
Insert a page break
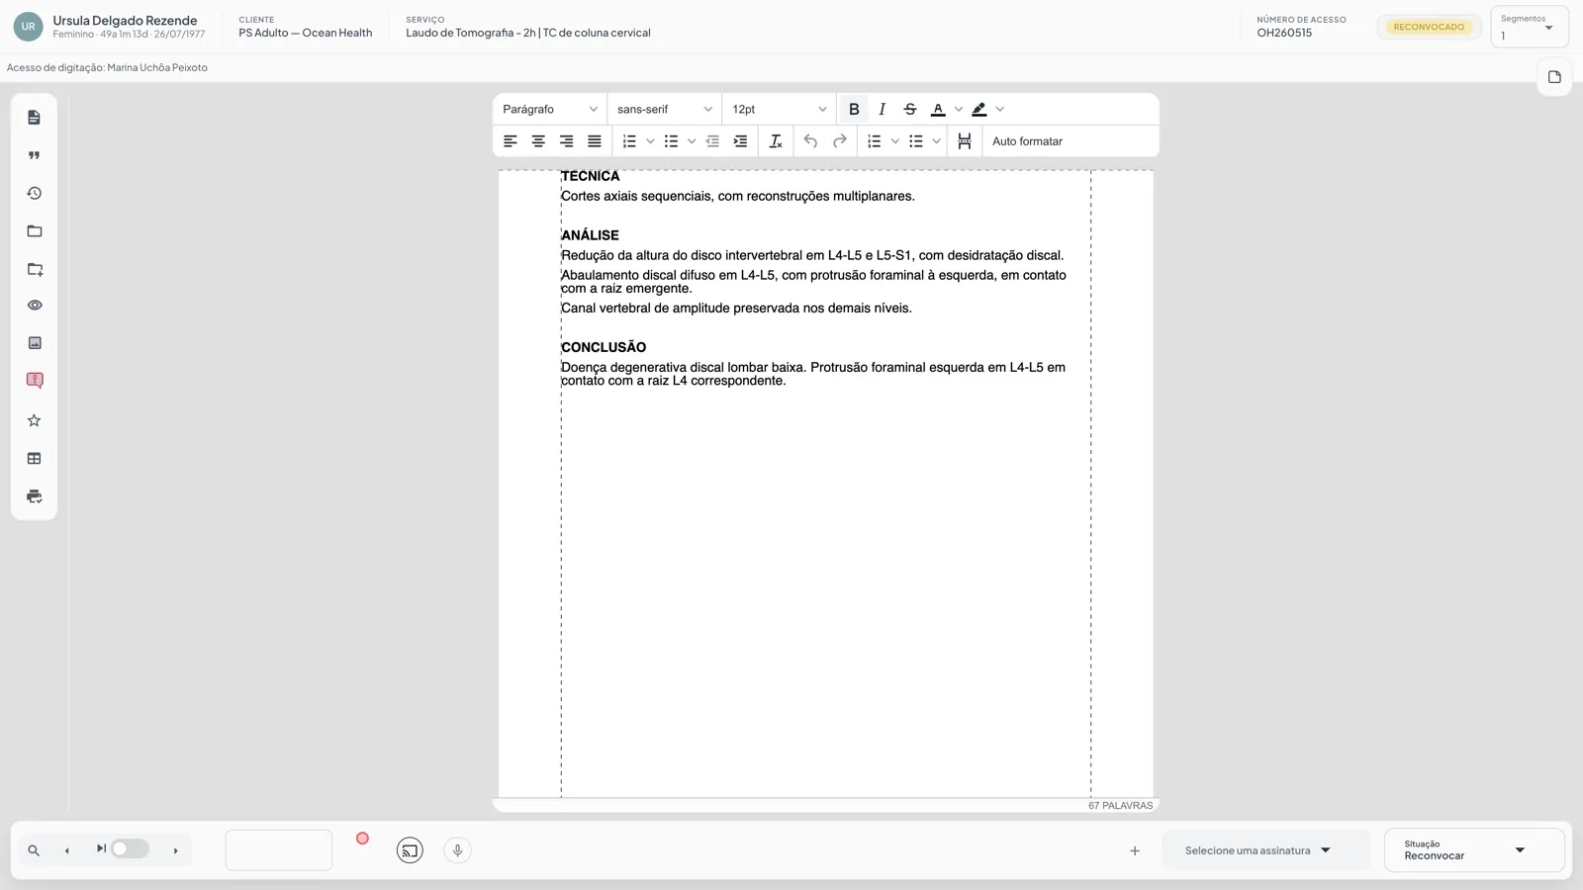[x=965, y=141]
